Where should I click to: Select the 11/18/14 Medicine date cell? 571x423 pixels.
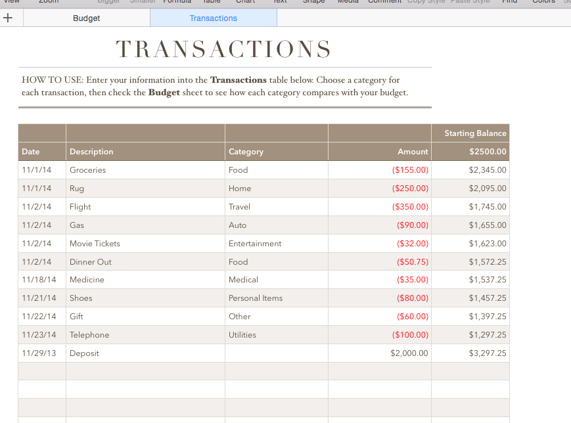coord(42,280)
